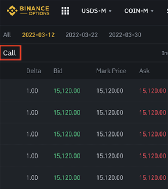This screenshot has width=168, height=189.
Task: Select the All expiry dates tab
Action: pos(7,35)
